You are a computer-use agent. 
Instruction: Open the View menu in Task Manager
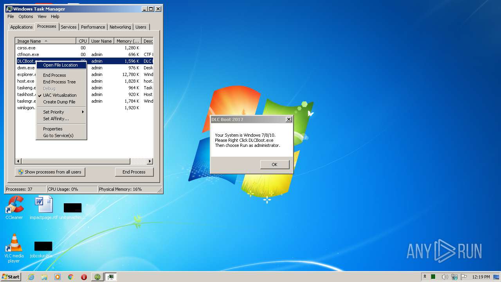pyautogui.click(x=42, y=16)
